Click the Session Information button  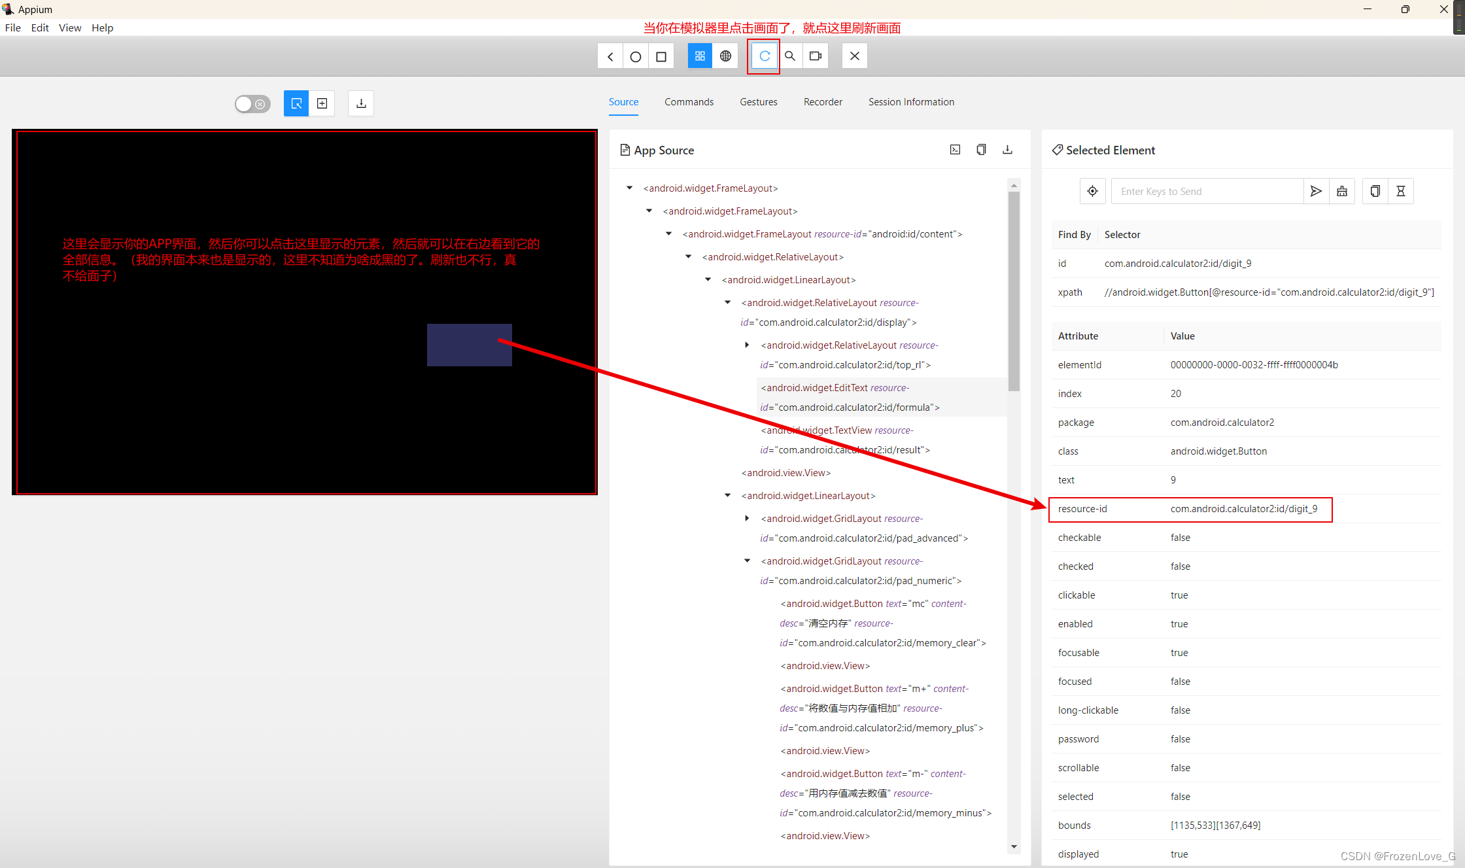click(911, 101)
